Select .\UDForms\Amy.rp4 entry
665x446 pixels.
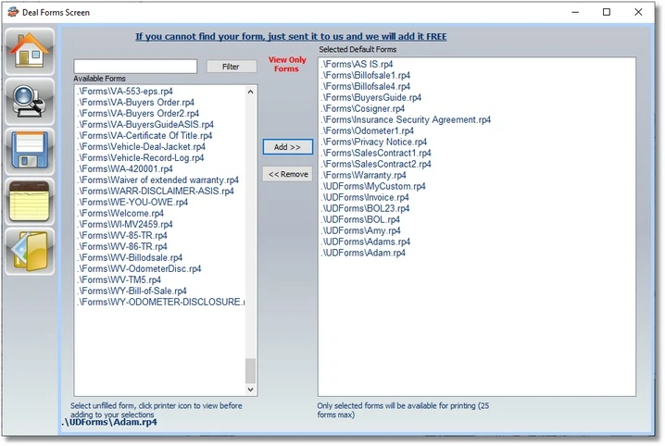pyautogui.click(x=361, y=230)
